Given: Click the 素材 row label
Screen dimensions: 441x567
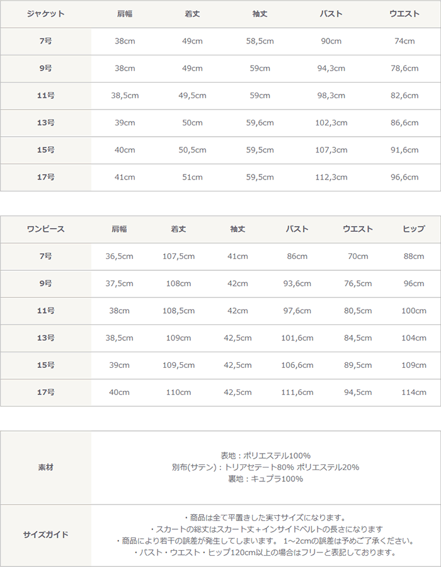Looking at the screenshot, I should (45, 467).
